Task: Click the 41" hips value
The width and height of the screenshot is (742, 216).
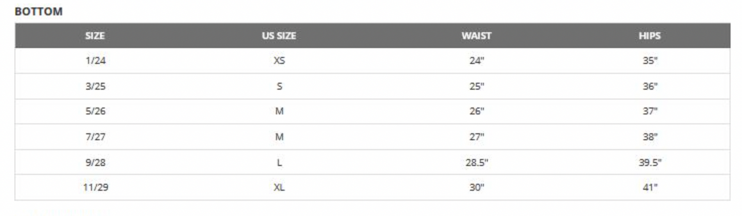Action: point(650,187)
